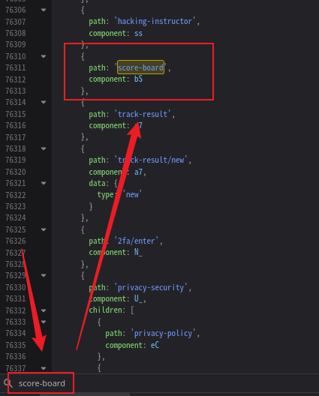This screenshot has width=319, height=396.
Task: Collapse fold arrow at line 76318
Action: [44, 148]
